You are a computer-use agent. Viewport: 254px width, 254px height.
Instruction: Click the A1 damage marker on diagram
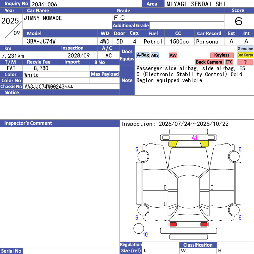coord(194,138)
